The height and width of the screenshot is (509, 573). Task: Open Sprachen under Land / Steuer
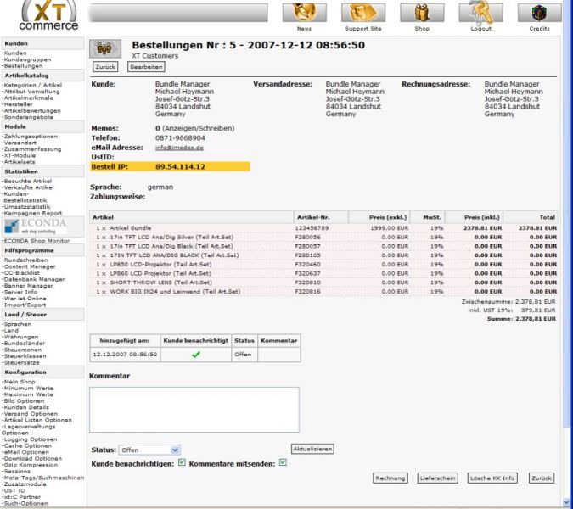[17, 324]
